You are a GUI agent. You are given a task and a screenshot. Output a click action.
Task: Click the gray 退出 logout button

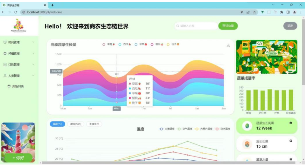click(290, 26)
